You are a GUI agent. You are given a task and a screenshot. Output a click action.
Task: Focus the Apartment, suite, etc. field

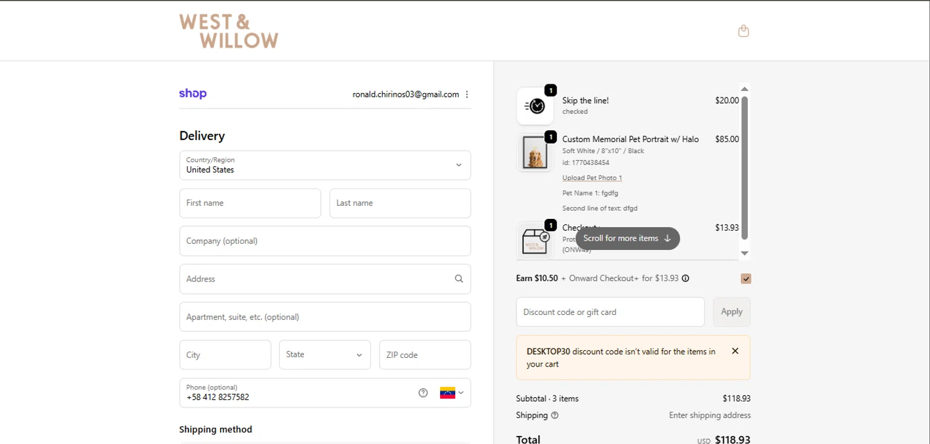click(x=325, y=317)
